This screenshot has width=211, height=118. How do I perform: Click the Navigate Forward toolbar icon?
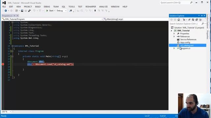point(12,11)
